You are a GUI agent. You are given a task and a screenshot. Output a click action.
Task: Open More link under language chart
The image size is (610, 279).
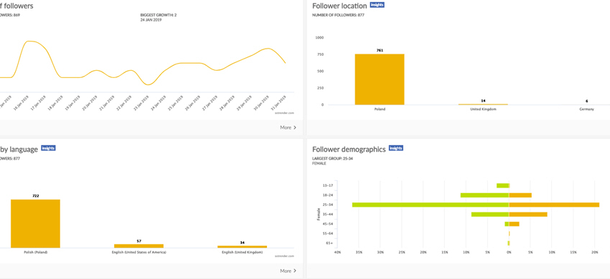click(288, 271)
